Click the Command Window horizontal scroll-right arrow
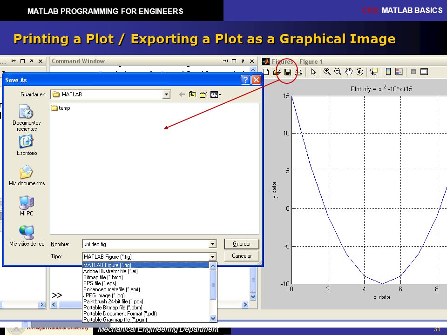Screen dimensions: 447x335 (245, 304)
